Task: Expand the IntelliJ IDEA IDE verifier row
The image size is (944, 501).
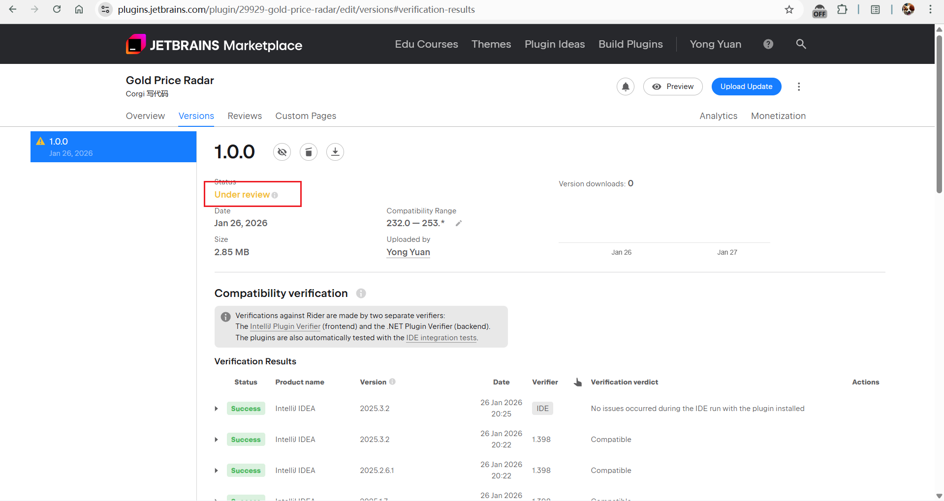Action: click(x=216, y=409)
